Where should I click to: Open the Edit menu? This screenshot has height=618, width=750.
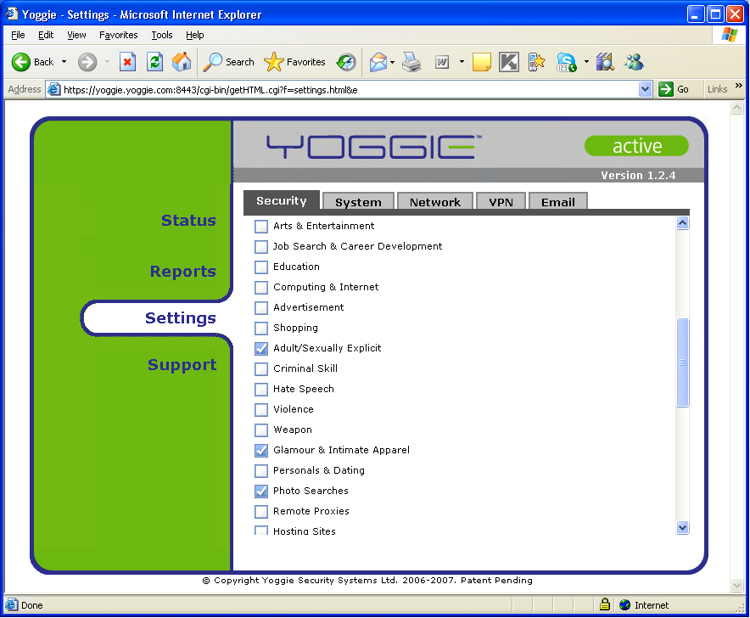[x=46, y=35]
